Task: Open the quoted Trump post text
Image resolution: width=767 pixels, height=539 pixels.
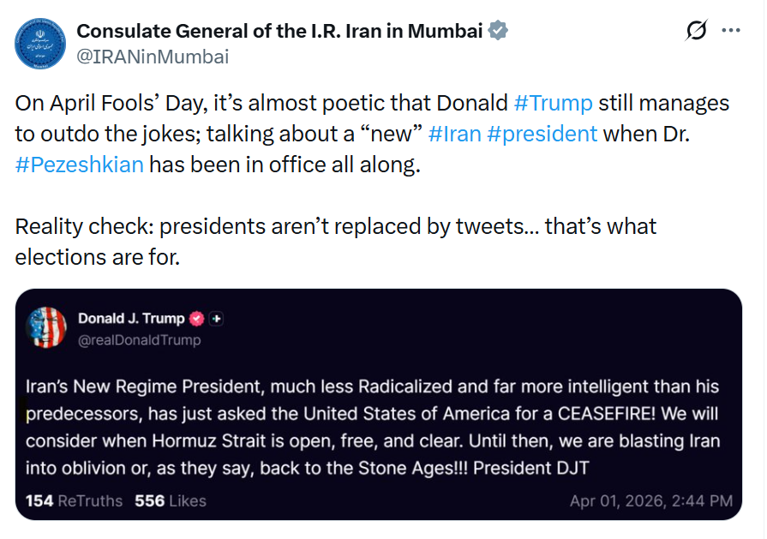Action: click(372, 428)
